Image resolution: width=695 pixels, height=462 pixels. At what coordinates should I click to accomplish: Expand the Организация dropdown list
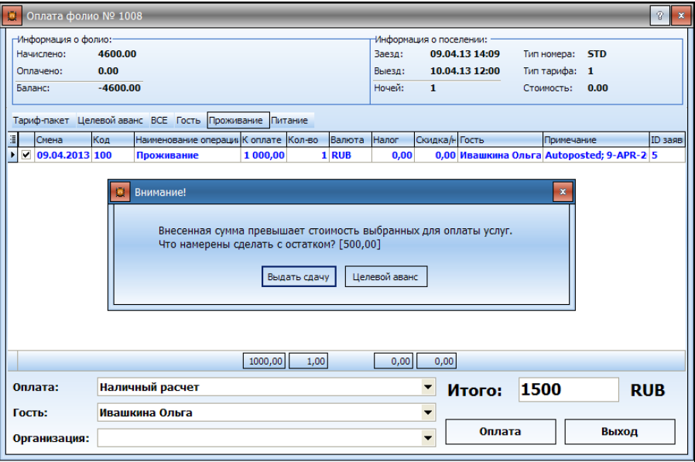click(x=428, y=438)
